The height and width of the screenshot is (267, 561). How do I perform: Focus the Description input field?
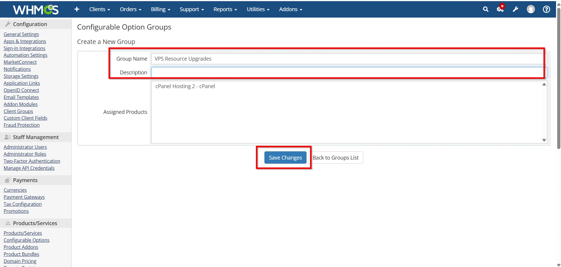point(349,72)
